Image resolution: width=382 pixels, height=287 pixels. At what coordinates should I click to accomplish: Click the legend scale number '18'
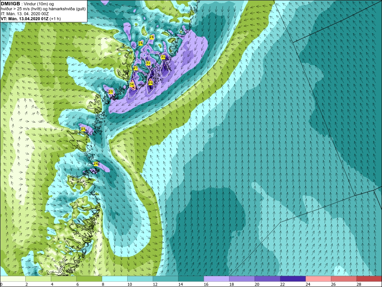(x=231, y=284)
